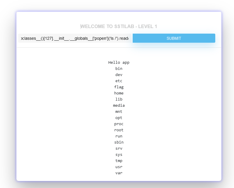Select the 'dev' directory entry

click(119, 75)
